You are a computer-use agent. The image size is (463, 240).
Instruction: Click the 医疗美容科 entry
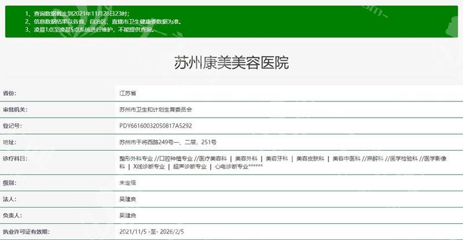(x=213, y=159)
